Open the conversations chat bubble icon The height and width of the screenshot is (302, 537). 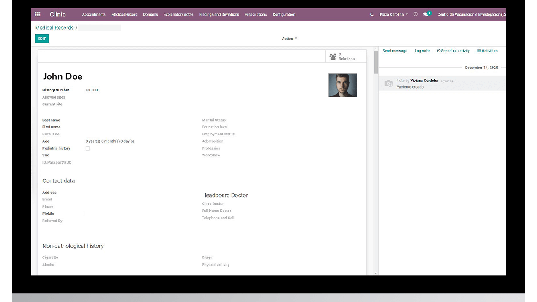point(426,14)
